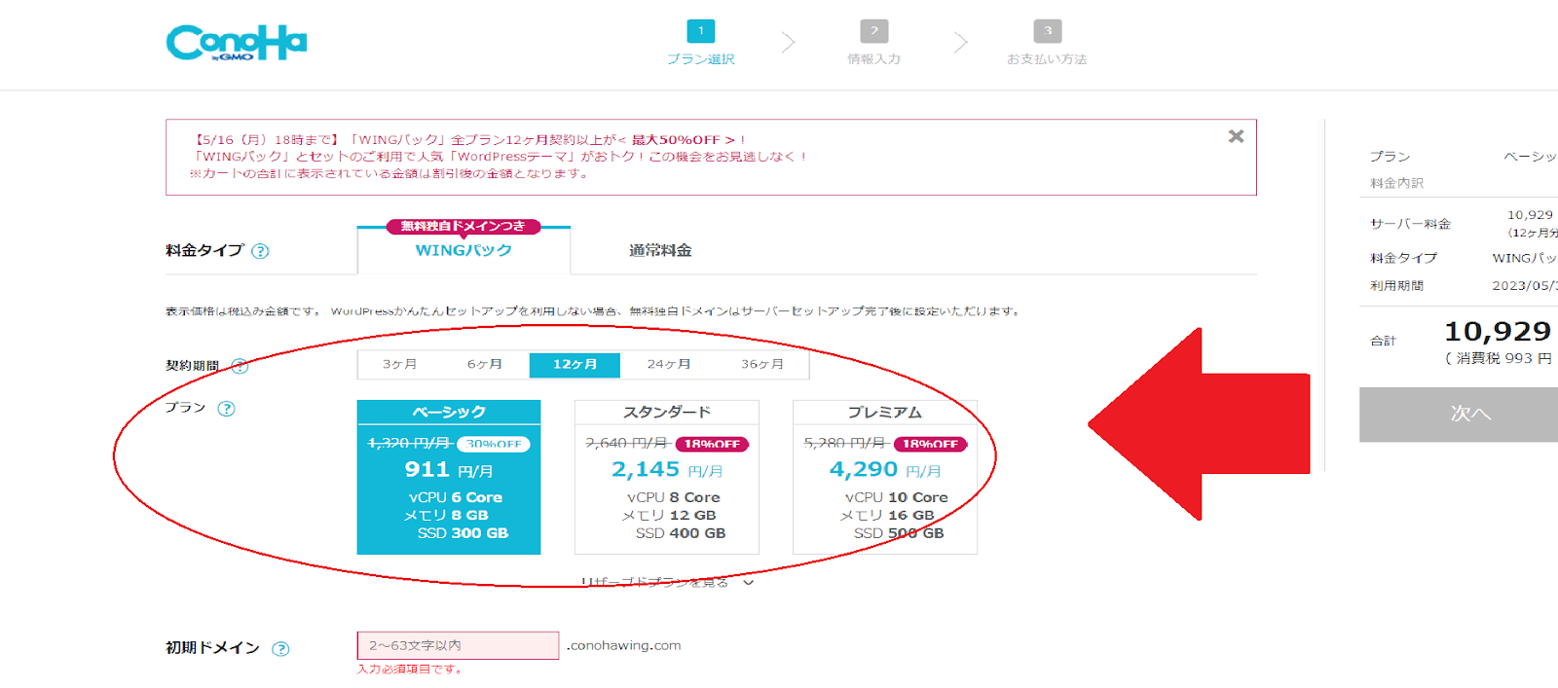Click the 消費税 993 円 text
Screen dimensions: 1558x688
[x=1498, y=358]
